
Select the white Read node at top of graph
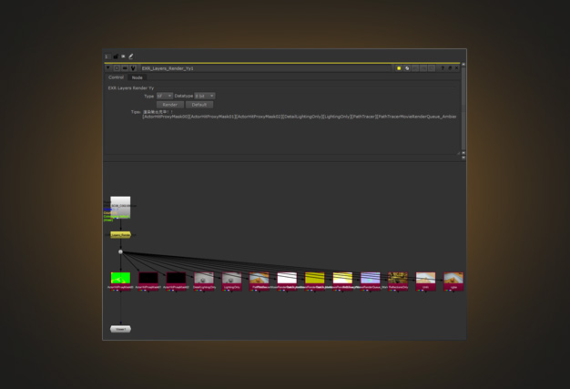point(120,207)
